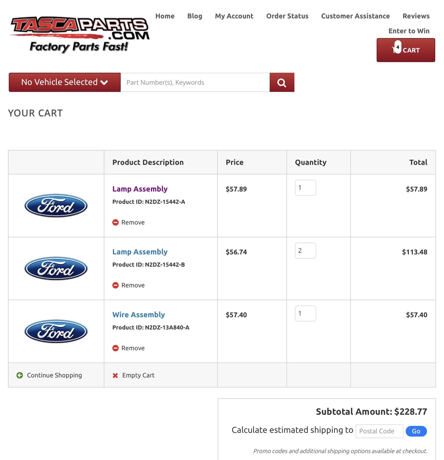Open Customer Assistance in the top navigation
Viewport: 444px width, 460px height.
355,16
